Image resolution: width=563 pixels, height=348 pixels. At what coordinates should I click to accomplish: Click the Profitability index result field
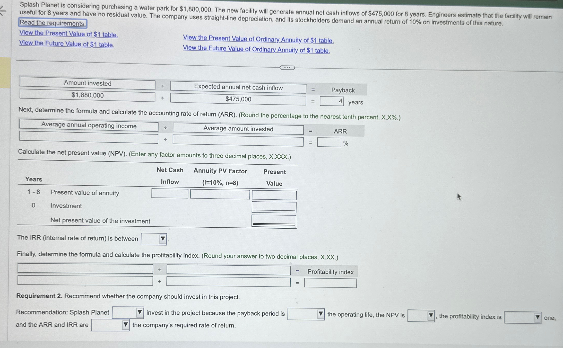[x=330, y=283]
